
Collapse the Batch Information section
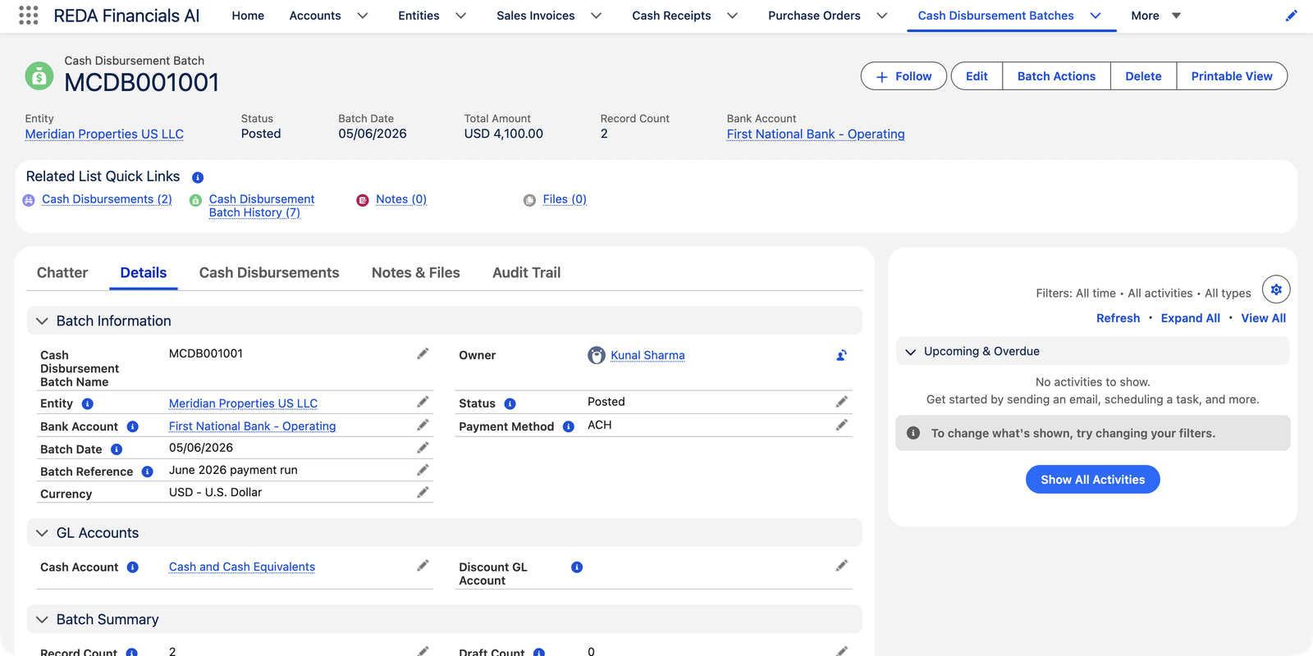(x=43, y=321)
